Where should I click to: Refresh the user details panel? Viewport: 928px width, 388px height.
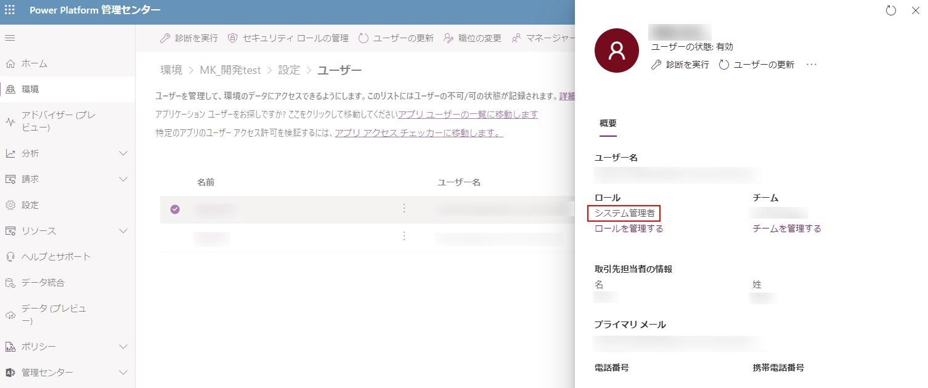point(890,11)
